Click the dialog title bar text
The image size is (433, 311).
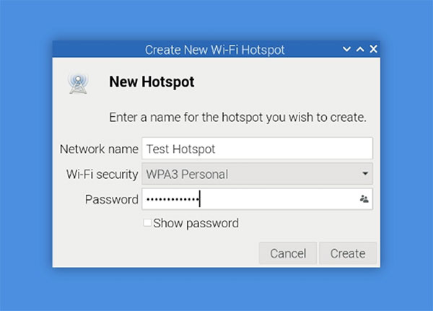coord(215,50)
